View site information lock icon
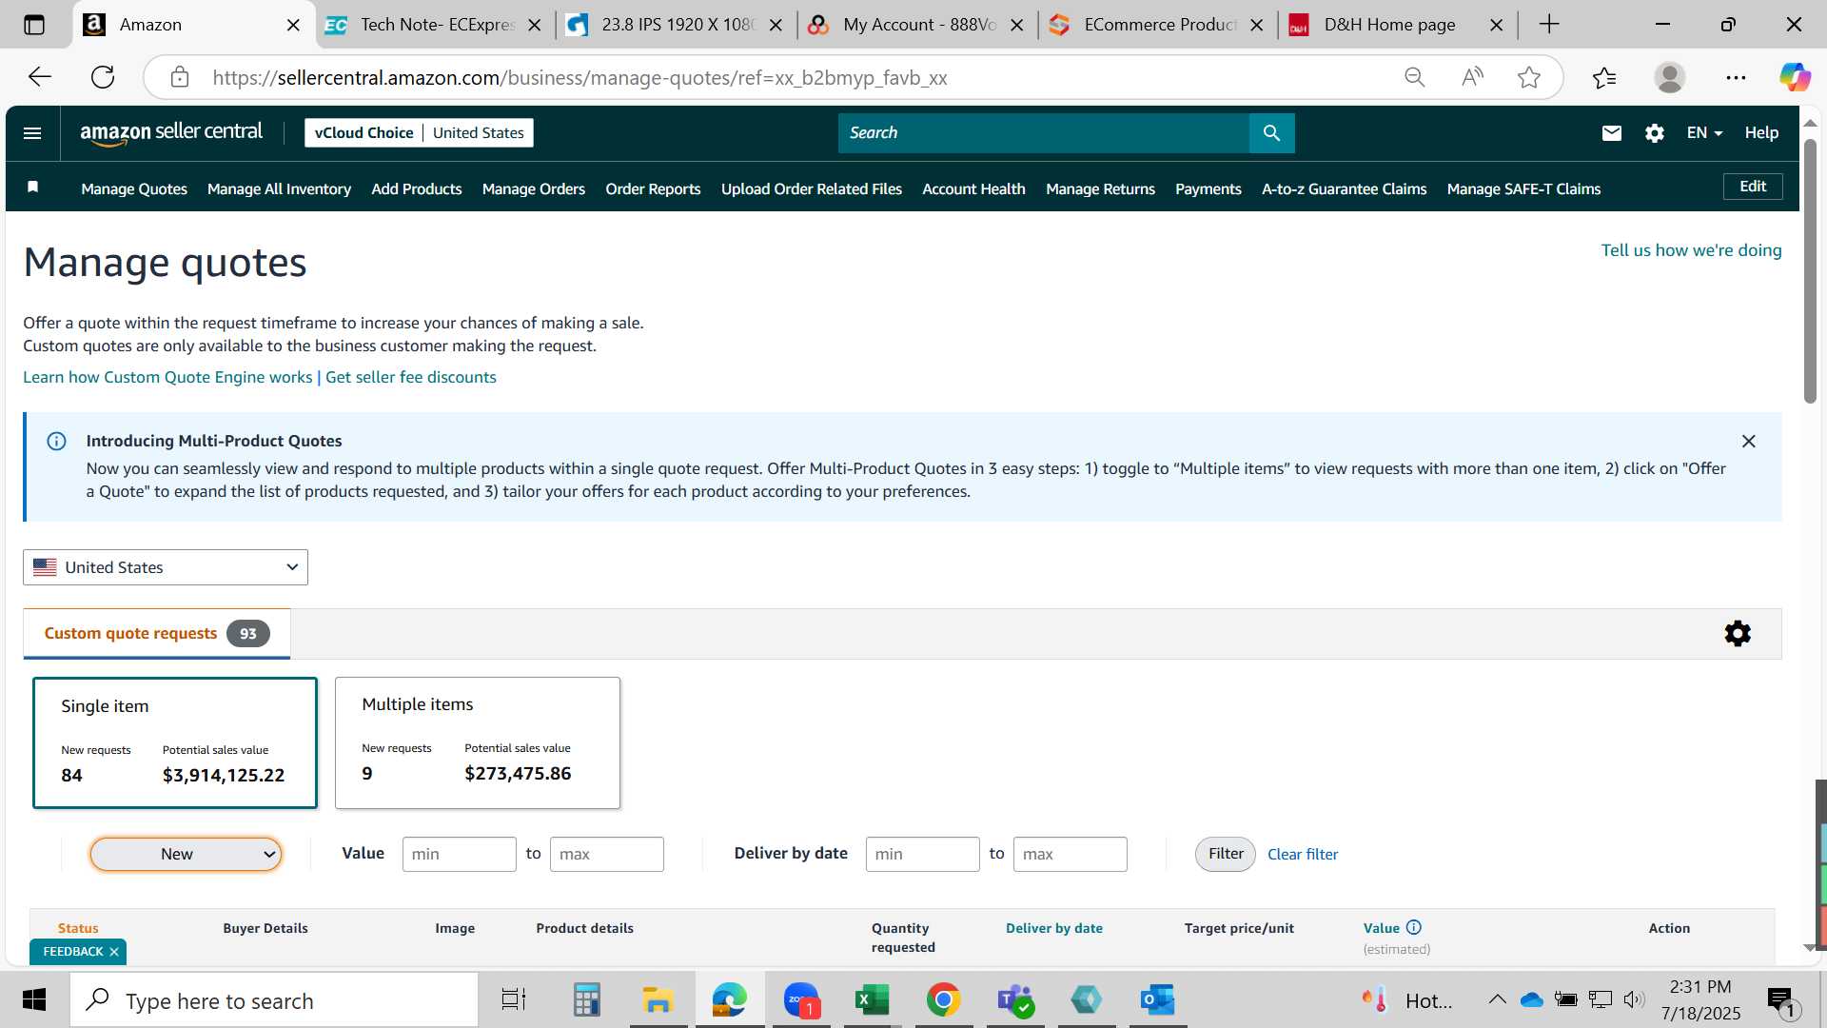The width and height of the screenshot is (1827, 1028). coord(180,77)
